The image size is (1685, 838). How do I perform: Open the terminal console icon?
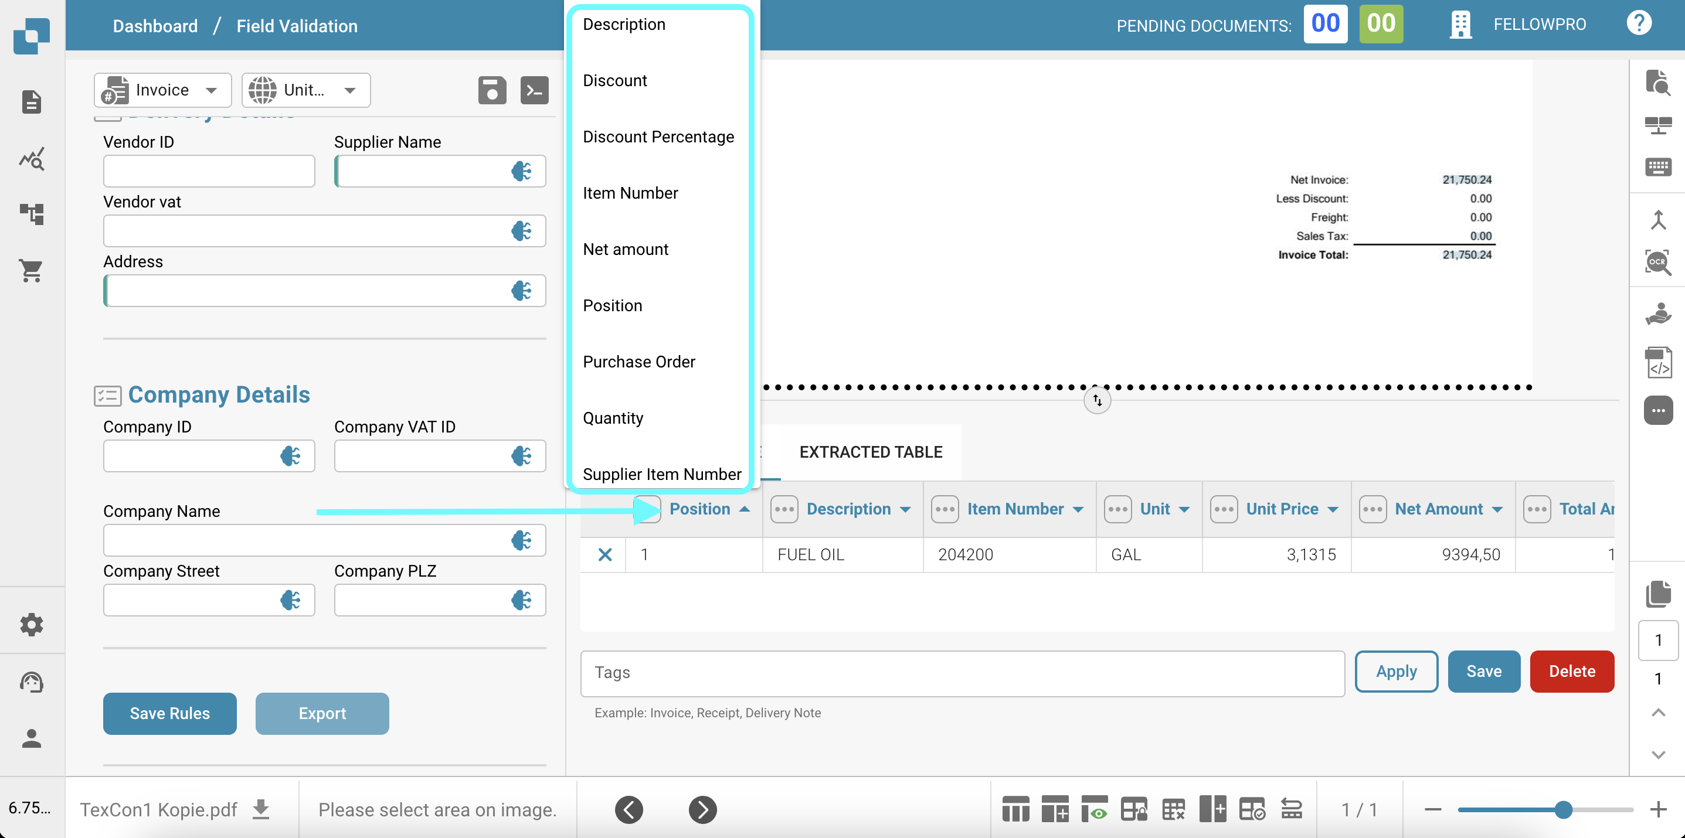[x=534, y=90]
